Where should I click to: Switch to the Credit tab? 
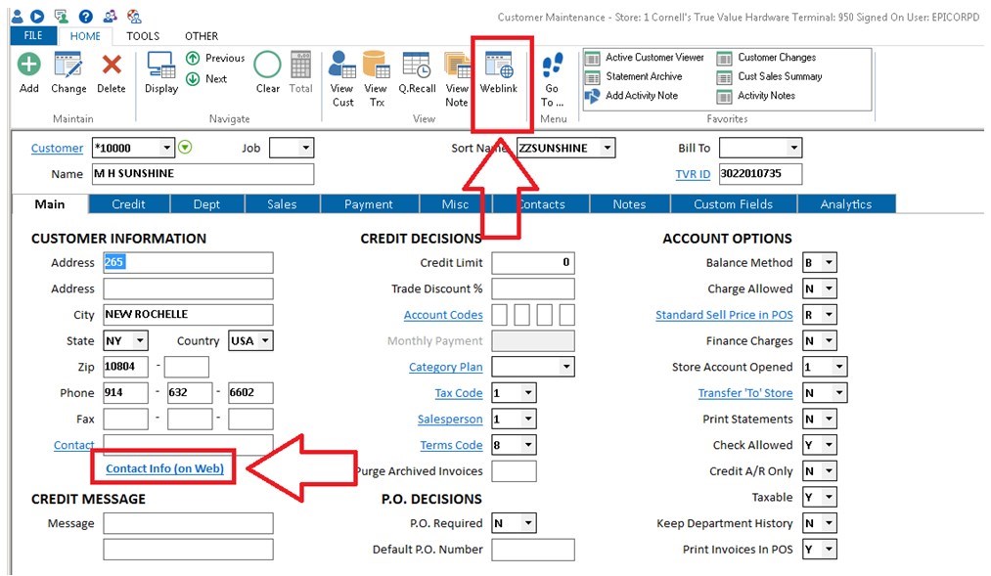[128, 204]
